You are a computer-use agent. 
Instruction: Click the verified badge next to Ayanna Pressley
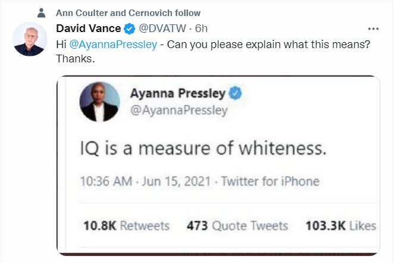pos(236,94)
